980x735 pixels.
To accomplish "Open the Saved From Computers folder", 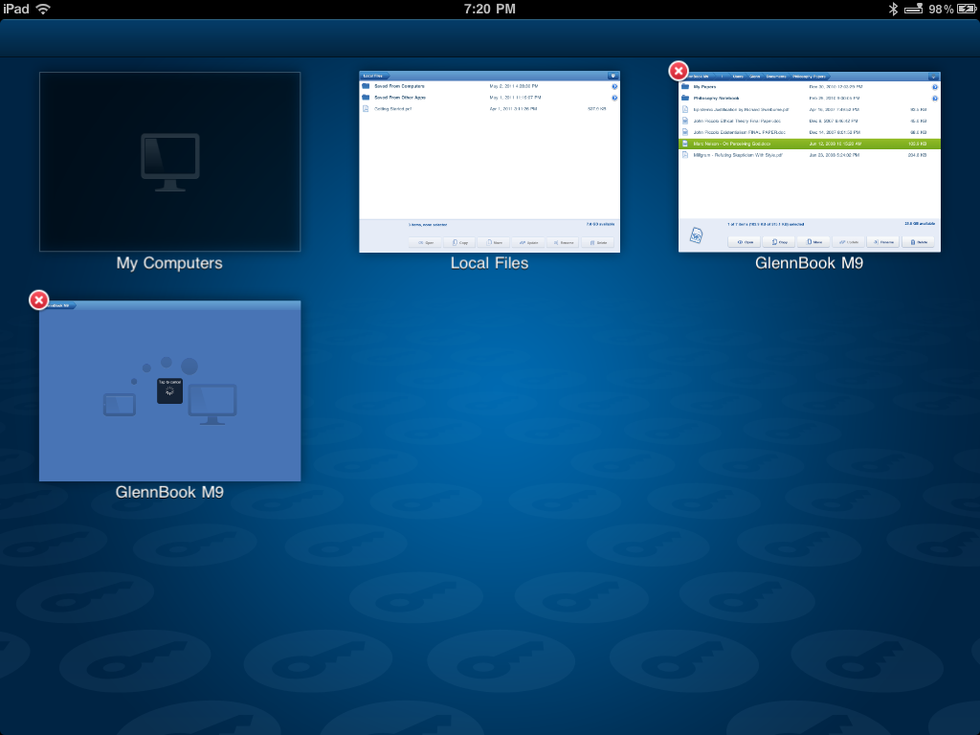I will pos(400,86).
